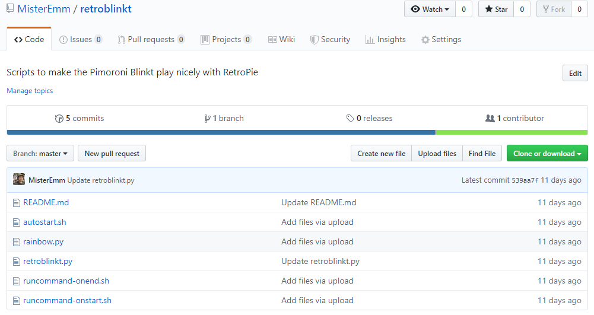Click the blue Python language bar segment
The height and width of the screenshot is (315, 594).
[x=221, y=132]
